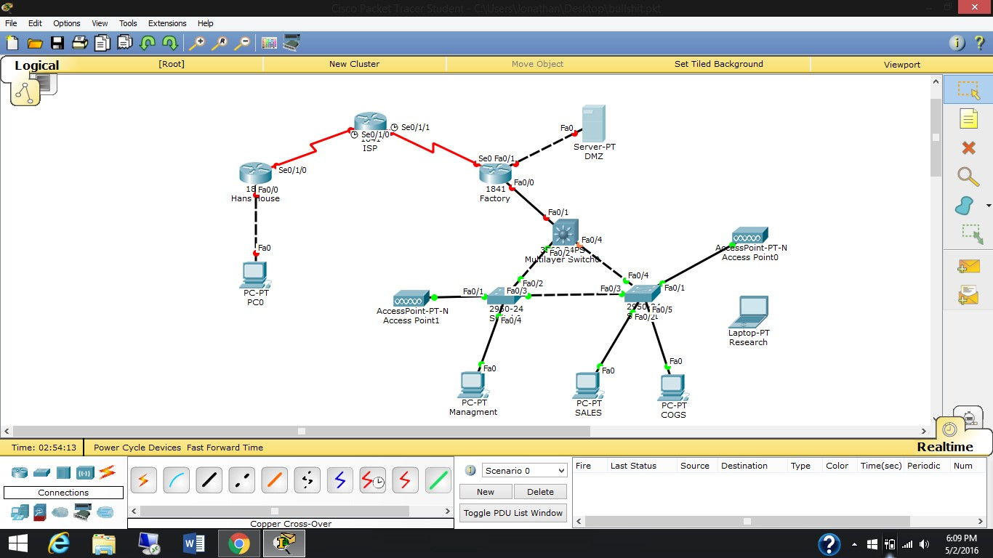Click the Delete scenario button
Image resolution: width=993 pixels, height=558 pixels.
[540, 492]
